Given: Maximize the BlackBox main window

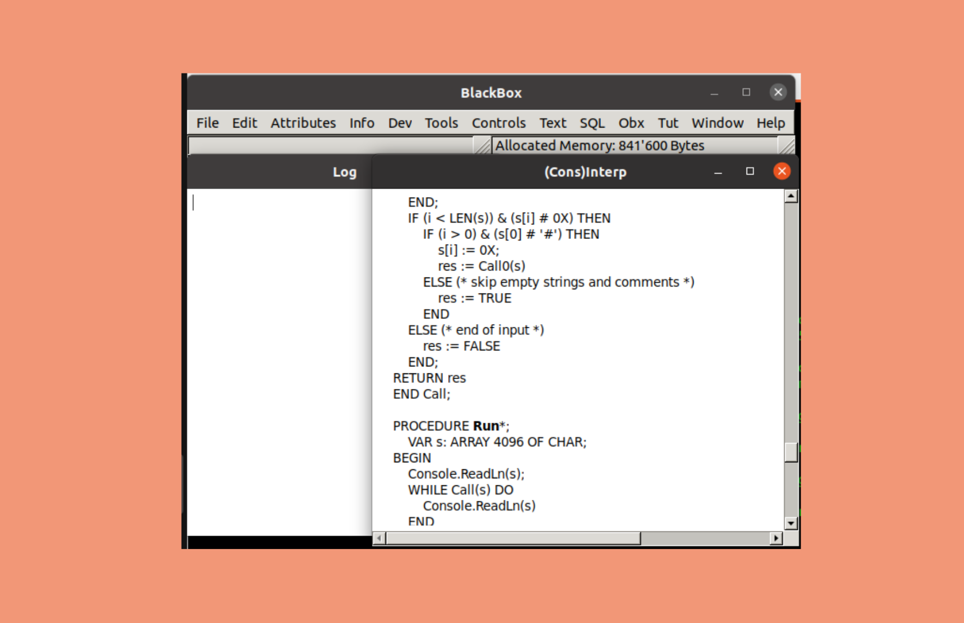Looking at the screenshot, I should point(746,92).
